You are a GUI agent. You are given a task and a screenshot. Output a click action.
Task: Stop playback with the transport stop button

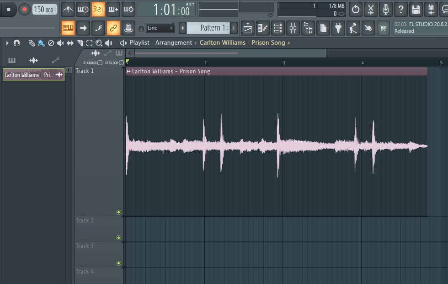tap(9, 10)
